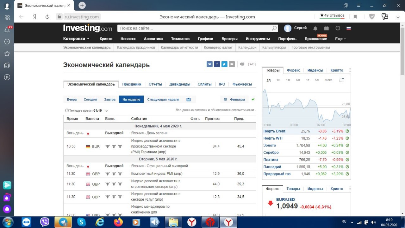Set chart range to 1м

coord(288,80)
